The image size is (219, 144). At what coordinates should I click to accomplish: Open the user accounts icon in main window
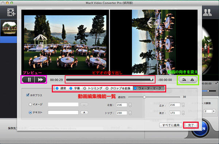pos(207,12)
